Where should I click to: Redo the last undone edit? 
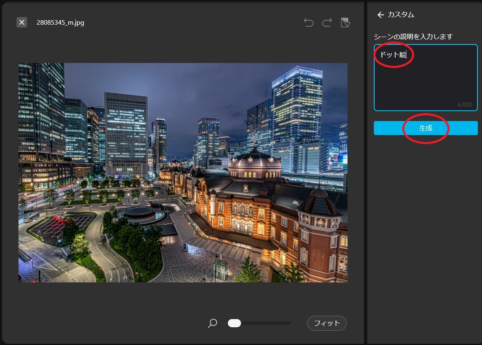327,23
